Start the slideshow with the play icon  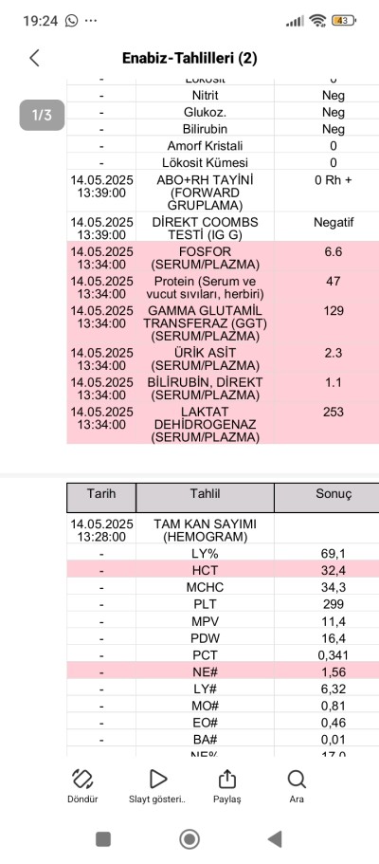[158, 779]
